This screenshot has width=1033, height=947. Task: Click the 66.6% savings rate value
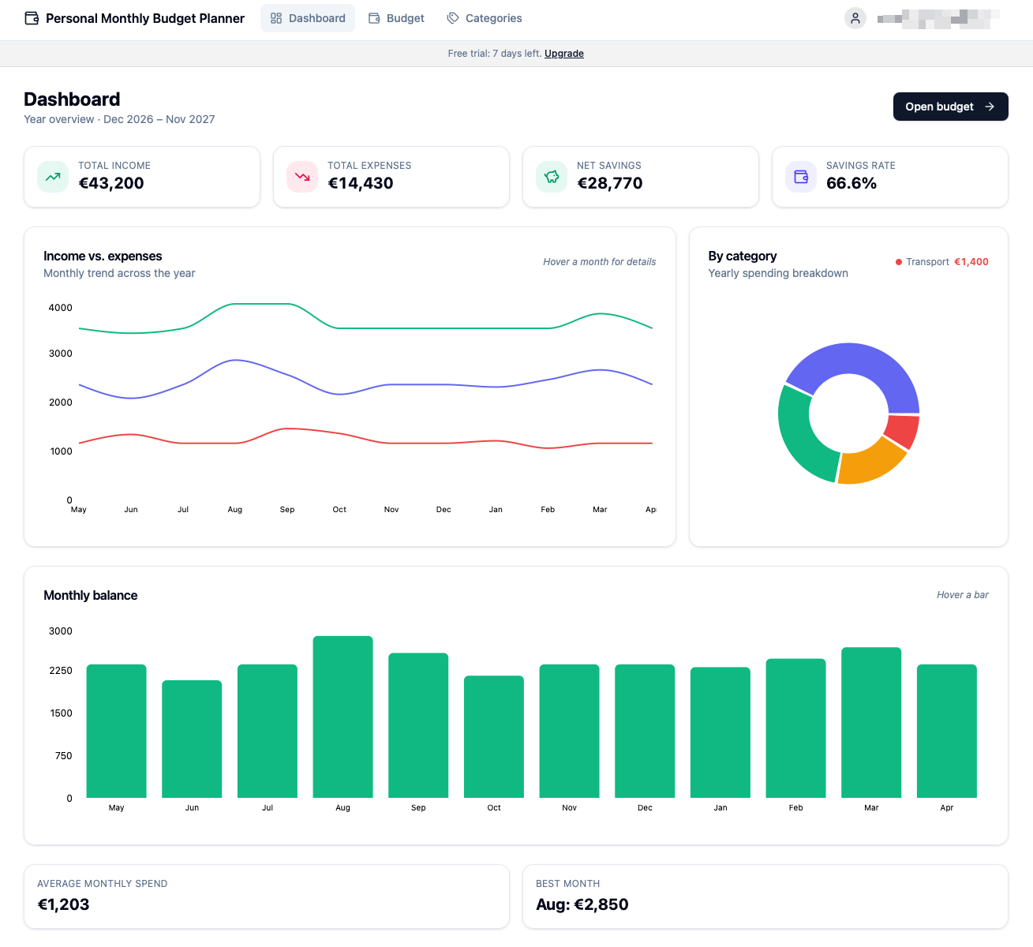point(851,183)
